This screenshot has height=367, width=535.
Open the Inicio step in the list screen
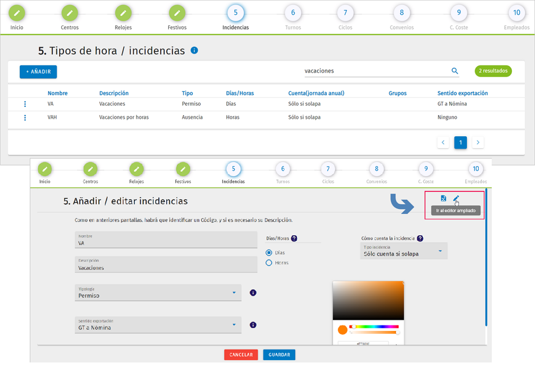pos(17,14)
